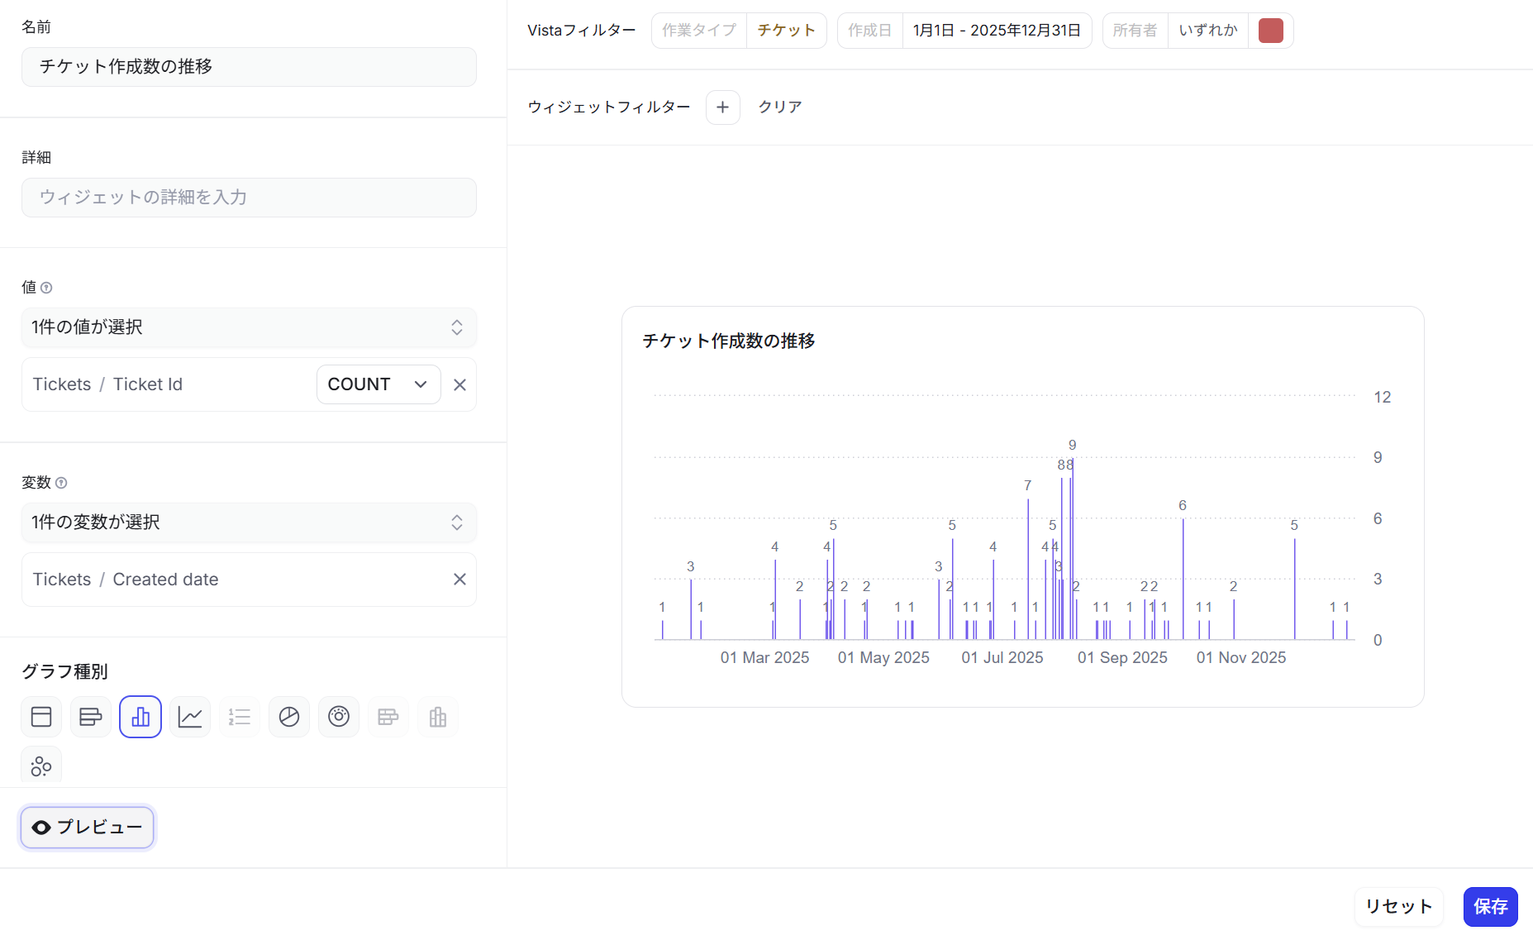Open the 変数 variable selector dropdown
The width and height of the screenshot is (1533, 940).
click(x=248, y=522)
